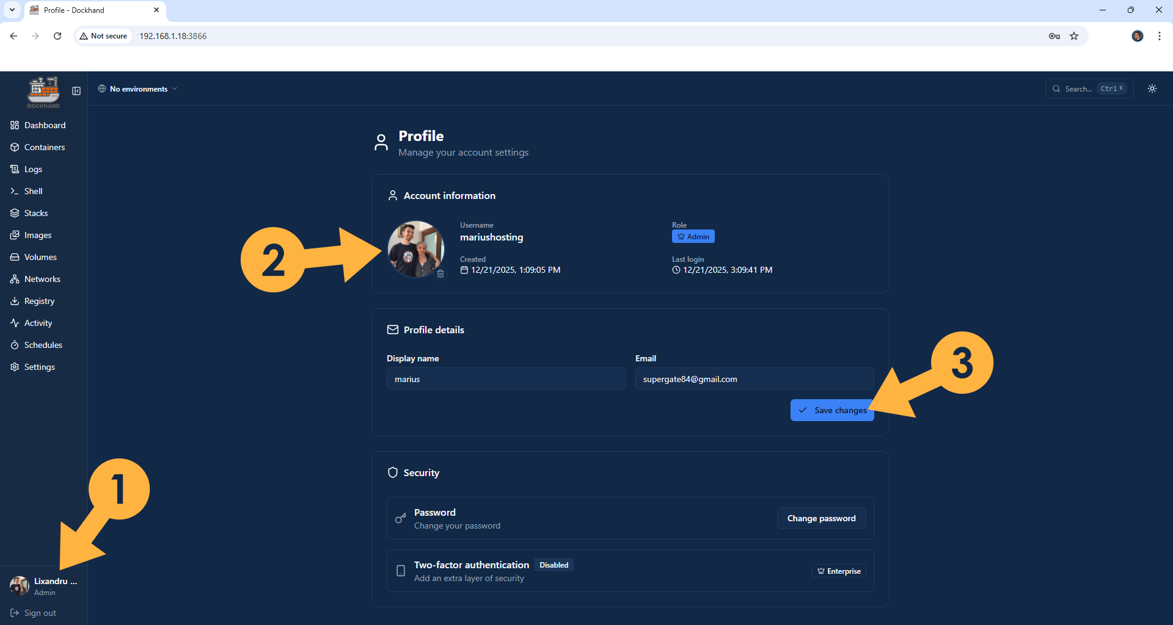This screenshot has width=1173, height=625.
Task: Open the Chrome three-dot menu
Action: tap(1160, 36)
